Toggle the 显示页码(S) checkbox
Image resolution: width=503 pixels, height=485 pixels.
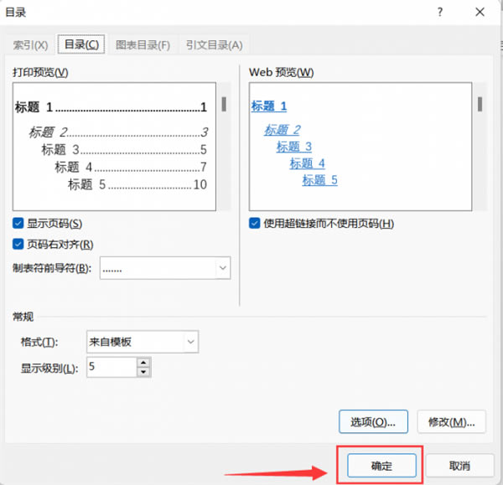coord(18,223)
